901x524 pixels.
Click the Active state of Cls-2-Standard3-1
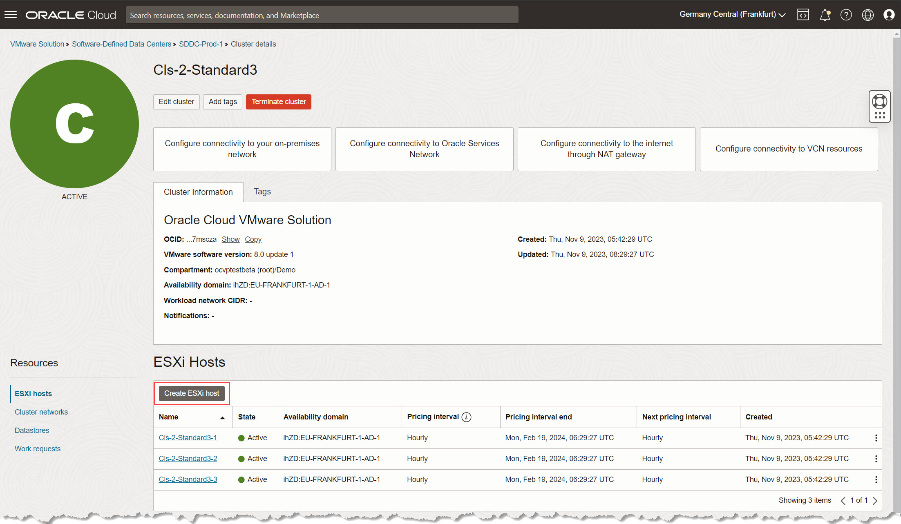tap(253, 438)
